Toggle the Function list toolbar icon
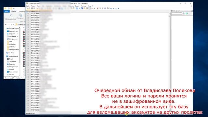The width and height of the screenshot is (208, 117). tap(89, 8)
